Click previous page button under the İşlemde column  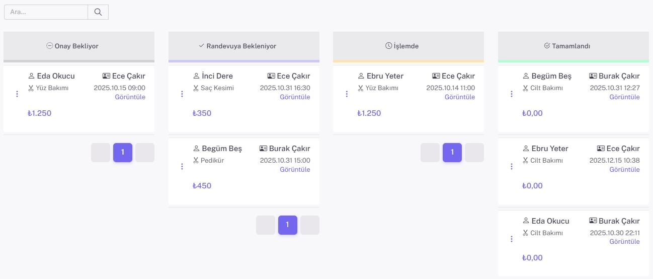430,153
